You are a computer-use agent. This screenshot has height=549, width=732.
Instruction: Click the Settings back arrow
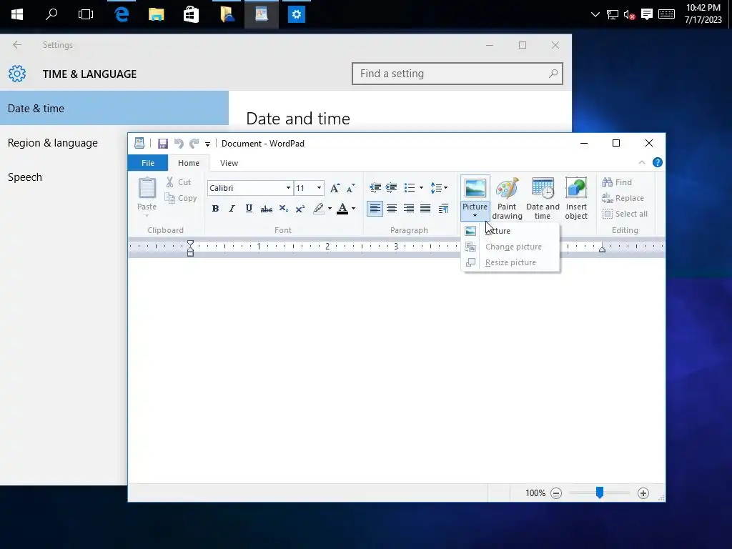17,45
